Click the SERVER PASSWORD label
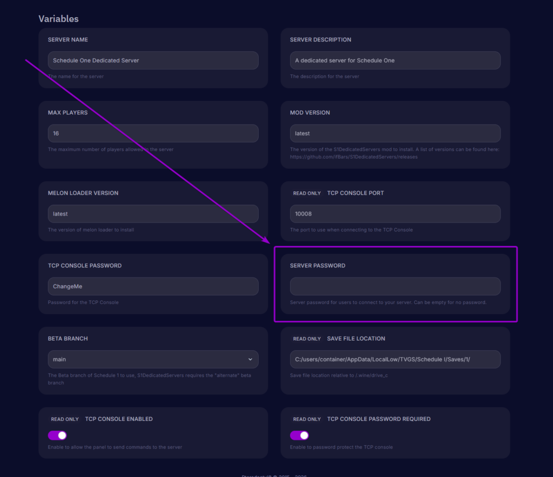 point(318,265)
